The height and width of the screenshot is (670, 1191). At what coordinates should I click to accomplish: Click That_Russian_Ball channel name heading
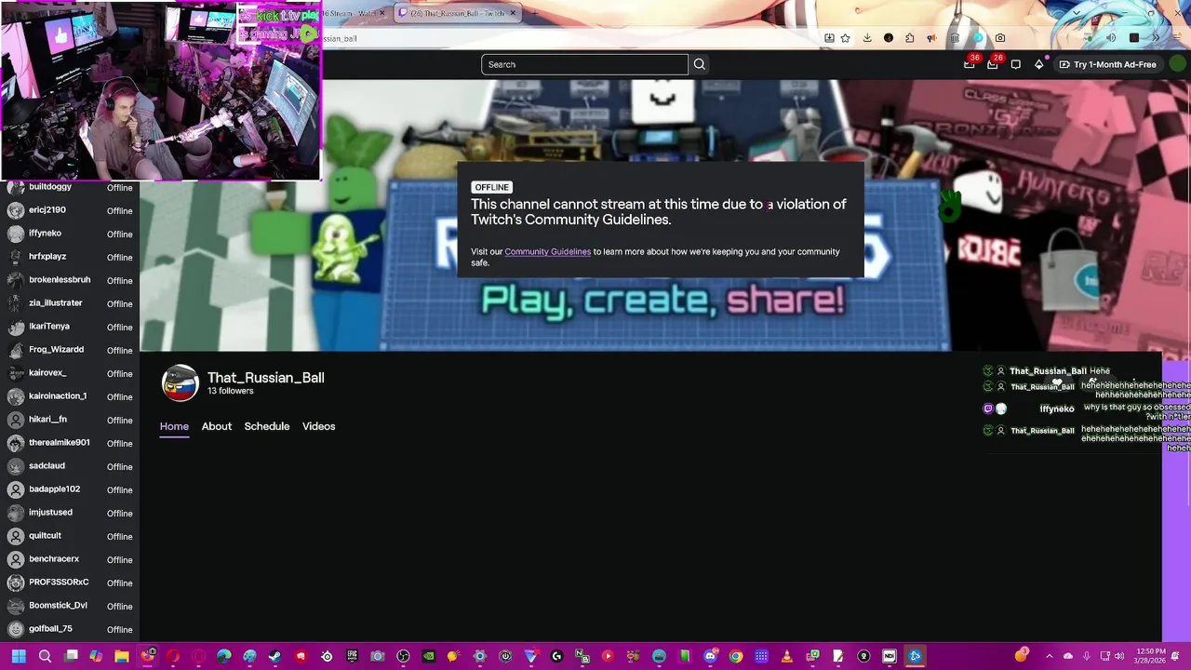266,377
